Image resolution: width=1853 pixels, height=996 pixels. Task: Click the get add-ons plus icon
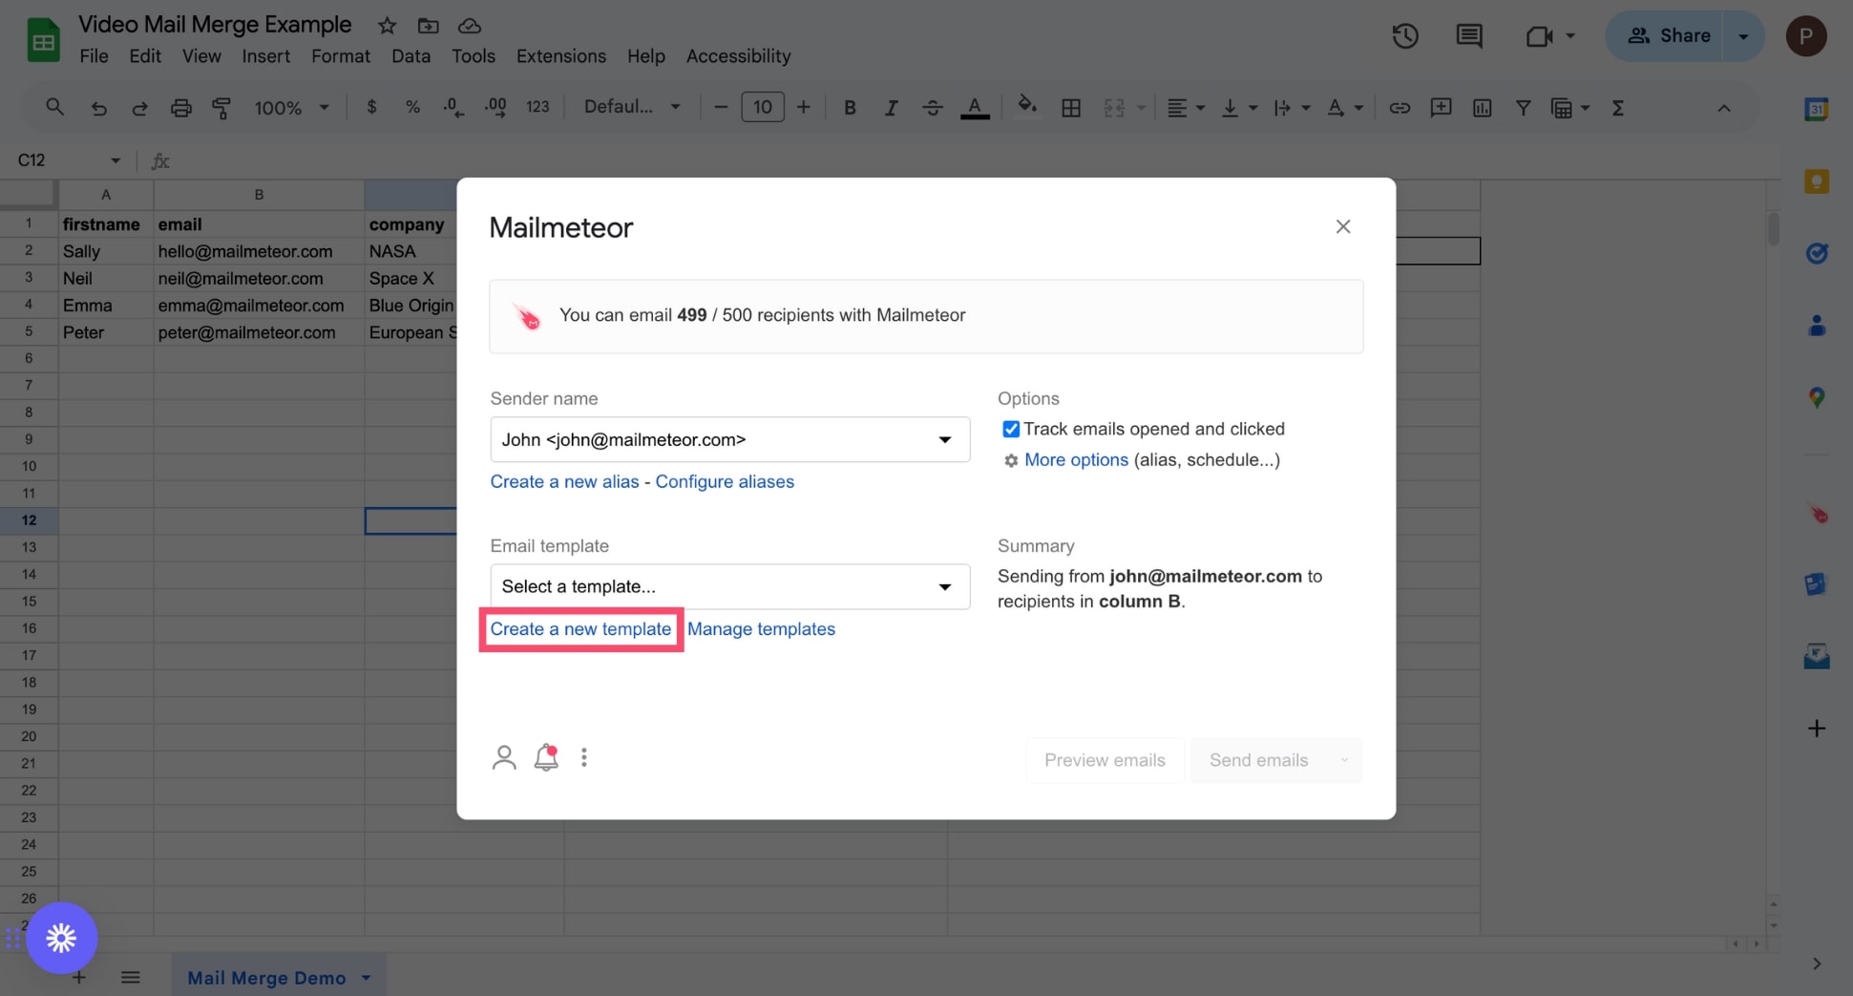coord(1816,729)
